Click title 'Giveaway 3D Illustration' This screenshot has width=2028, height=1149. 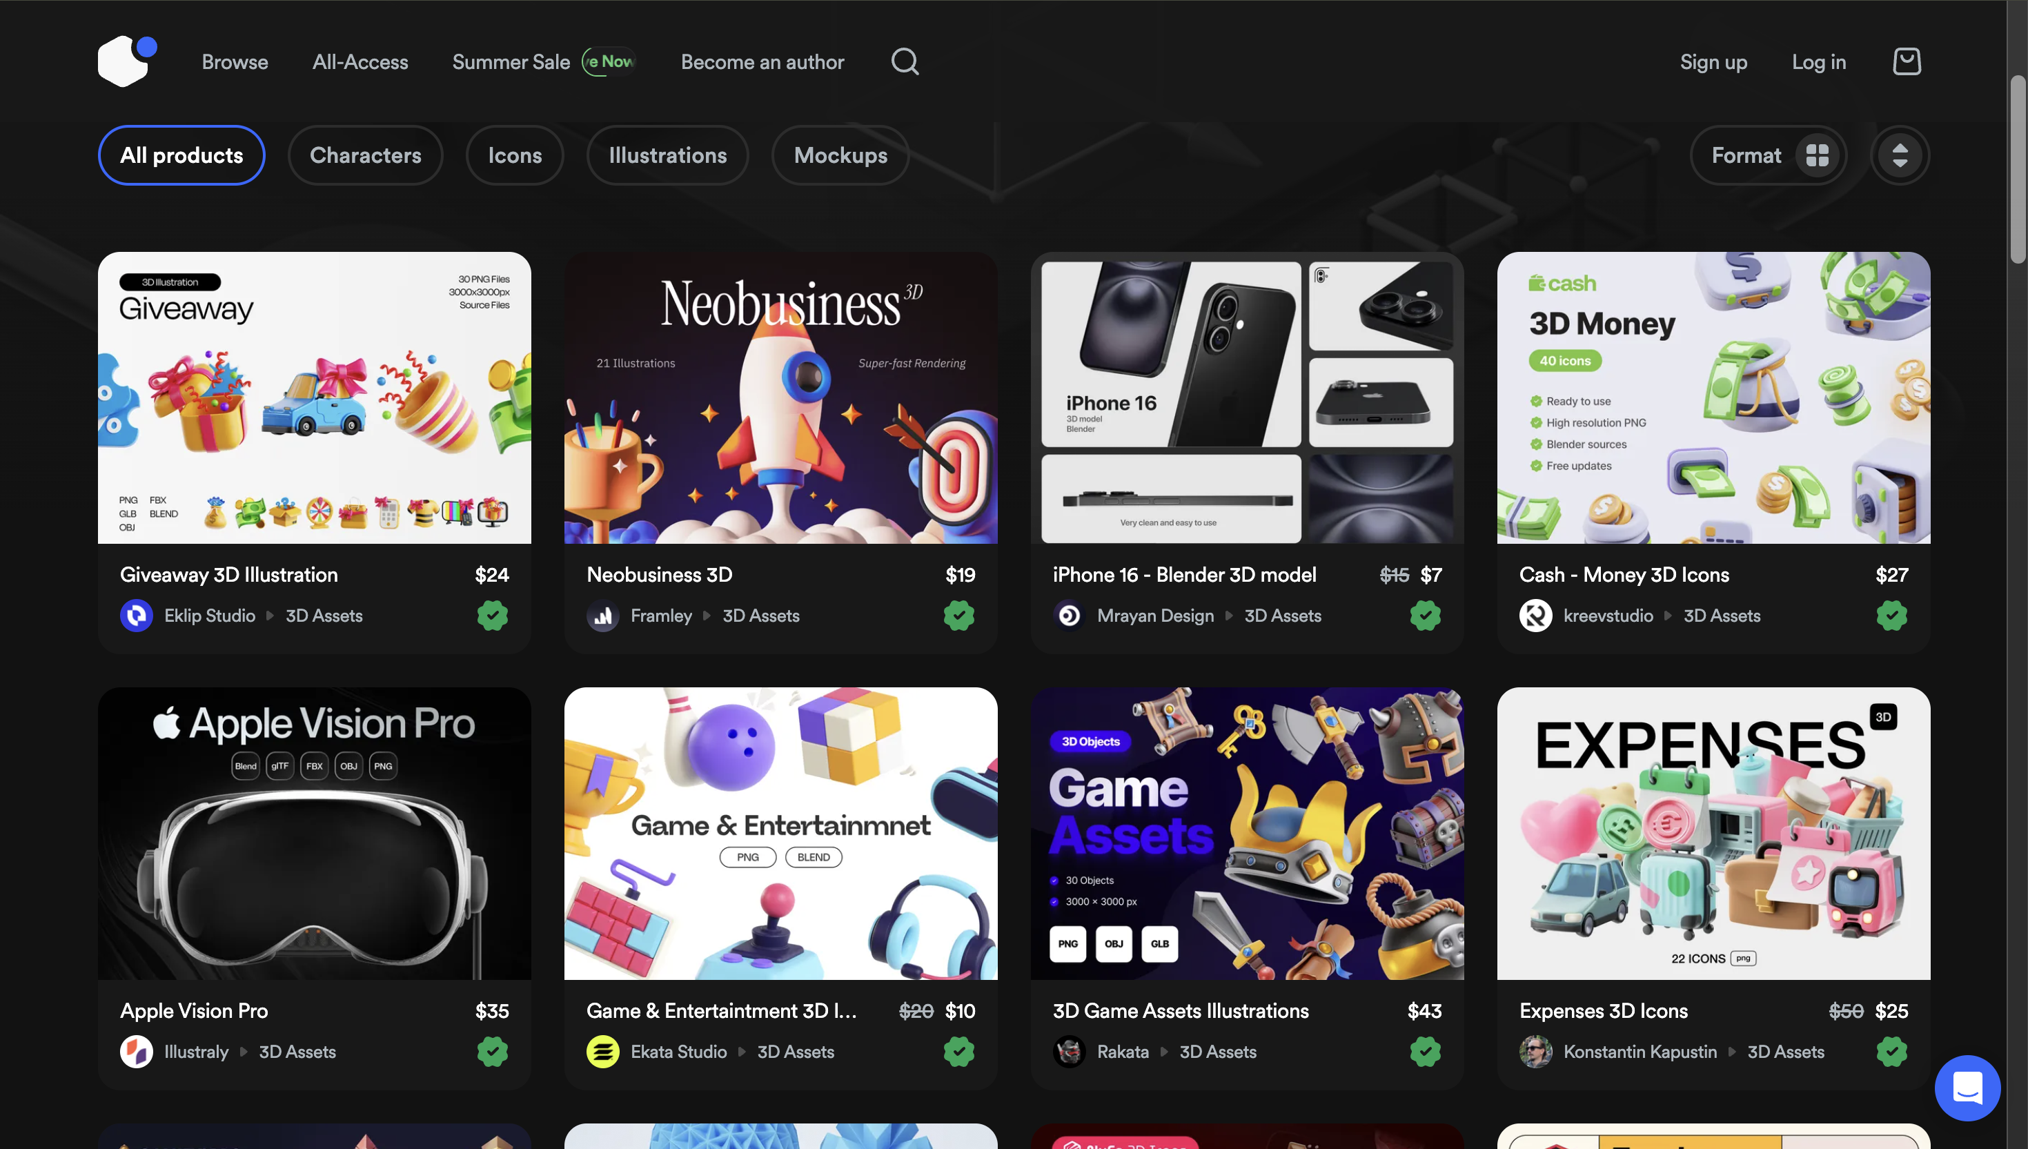[x=229, y=574]
